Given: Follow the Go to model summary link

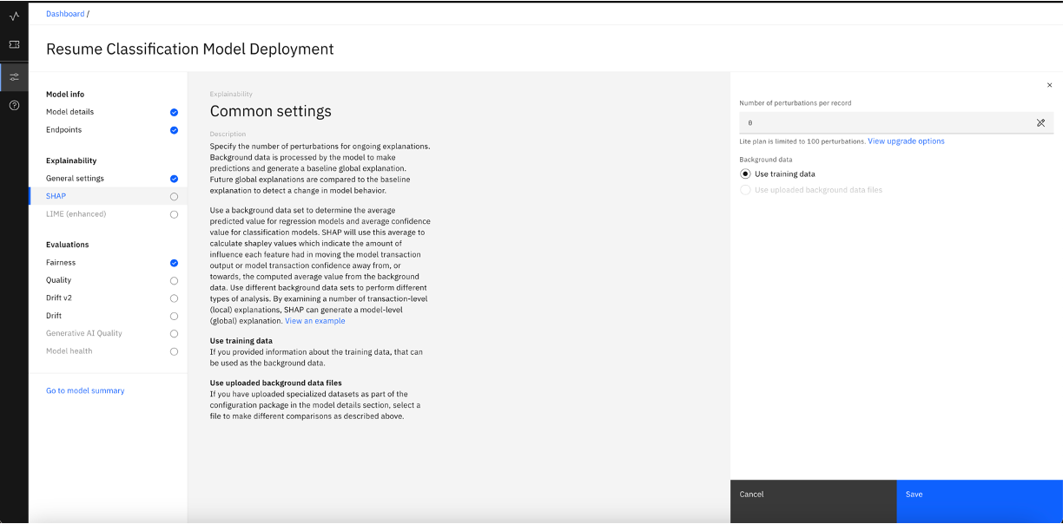Looking at the screenshot, I should 85,391.
